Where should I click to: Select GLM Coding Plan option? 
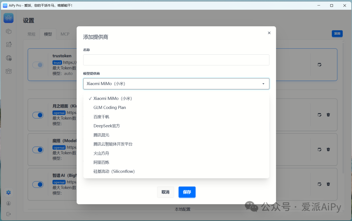point(176,108)
